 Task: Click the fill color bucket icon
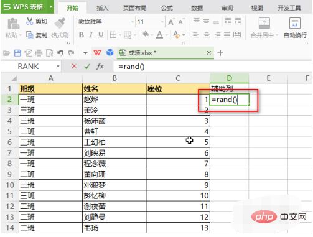point(146,34)
